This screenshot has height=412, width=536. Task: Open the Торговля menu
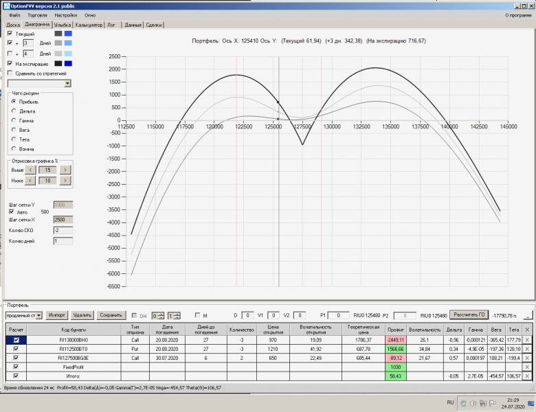pos(36,14)
